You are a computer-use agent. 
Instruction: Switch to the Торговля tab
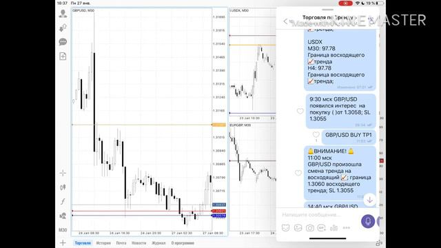(x=83, y=243)
